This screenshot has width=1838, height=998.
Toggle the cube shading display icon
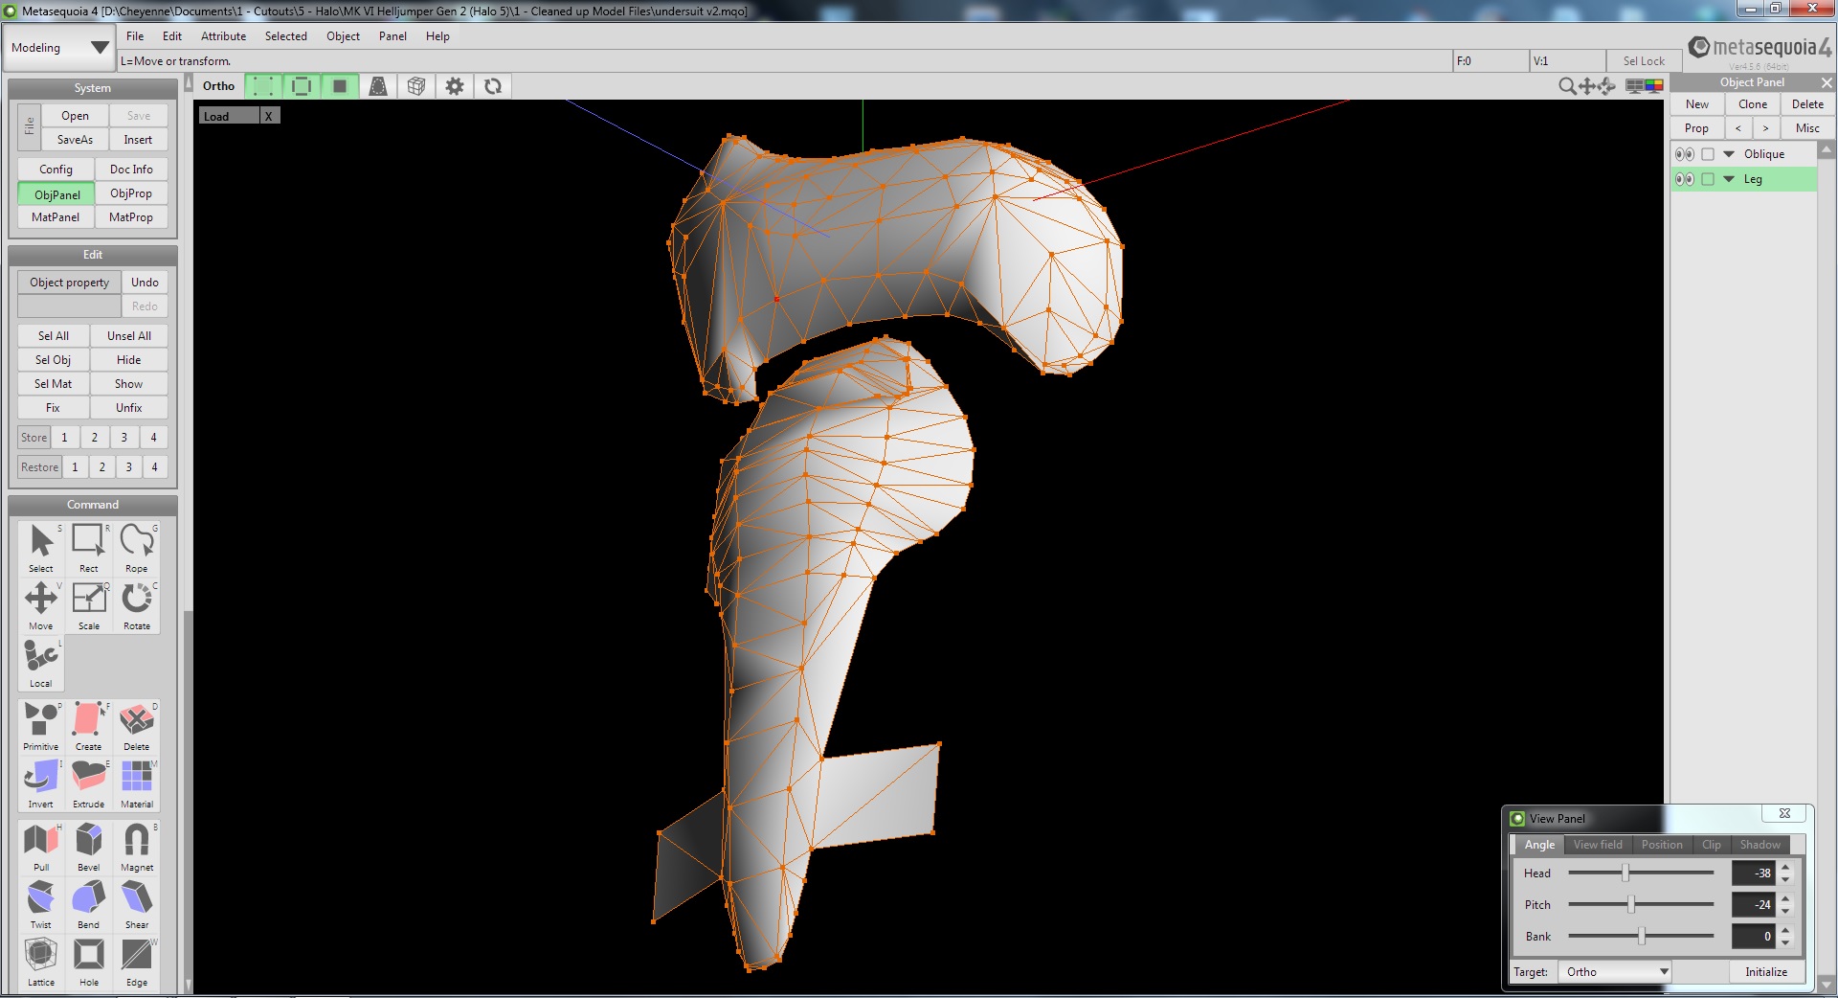[x=416, y=86]
